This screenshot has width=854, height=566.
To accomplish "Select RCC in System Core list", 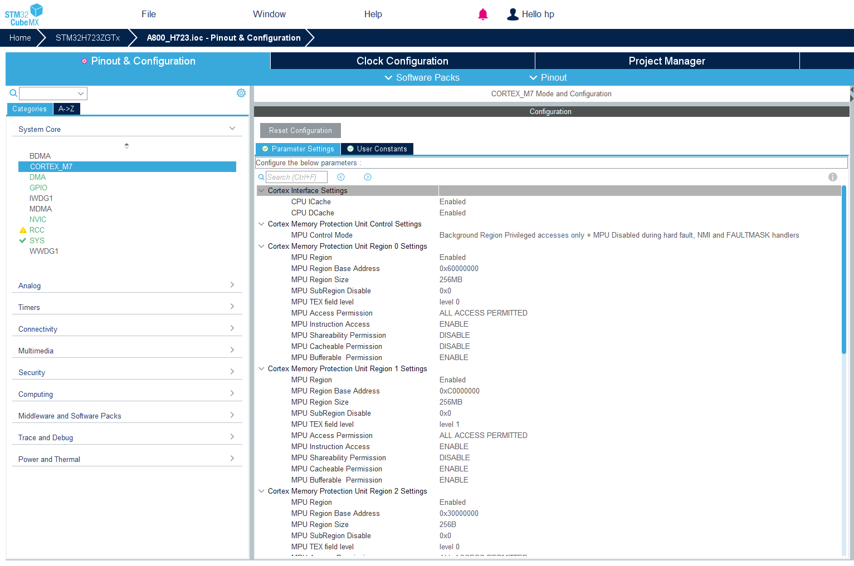I will (x=37, y=230).
